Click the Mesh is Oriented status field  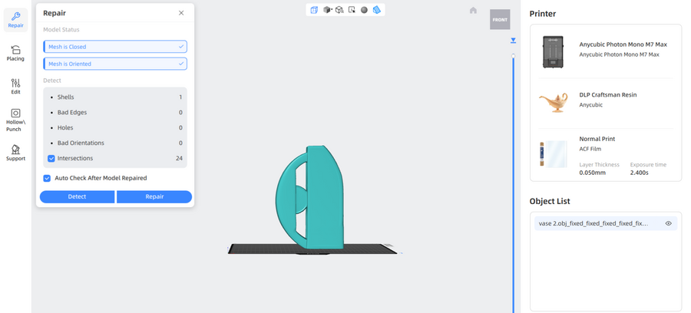pyautogui.click(x=115, y=64)
